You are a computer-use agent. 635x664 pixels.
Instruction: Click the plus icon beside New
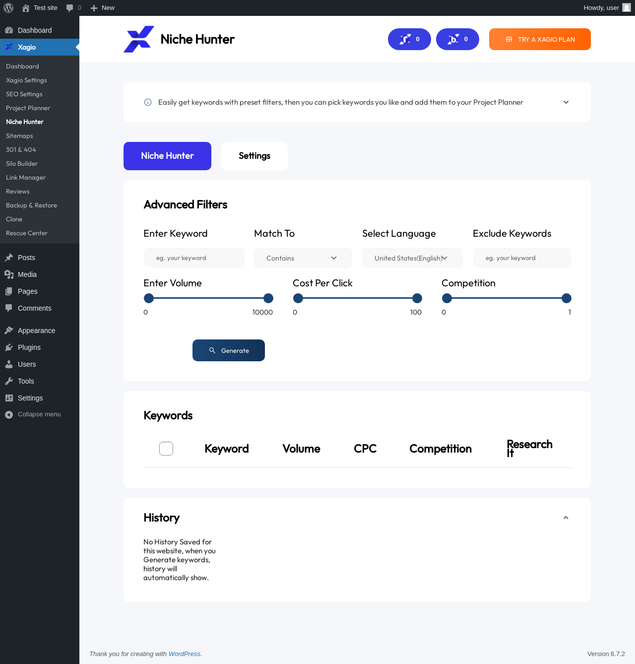click(94, 8)
